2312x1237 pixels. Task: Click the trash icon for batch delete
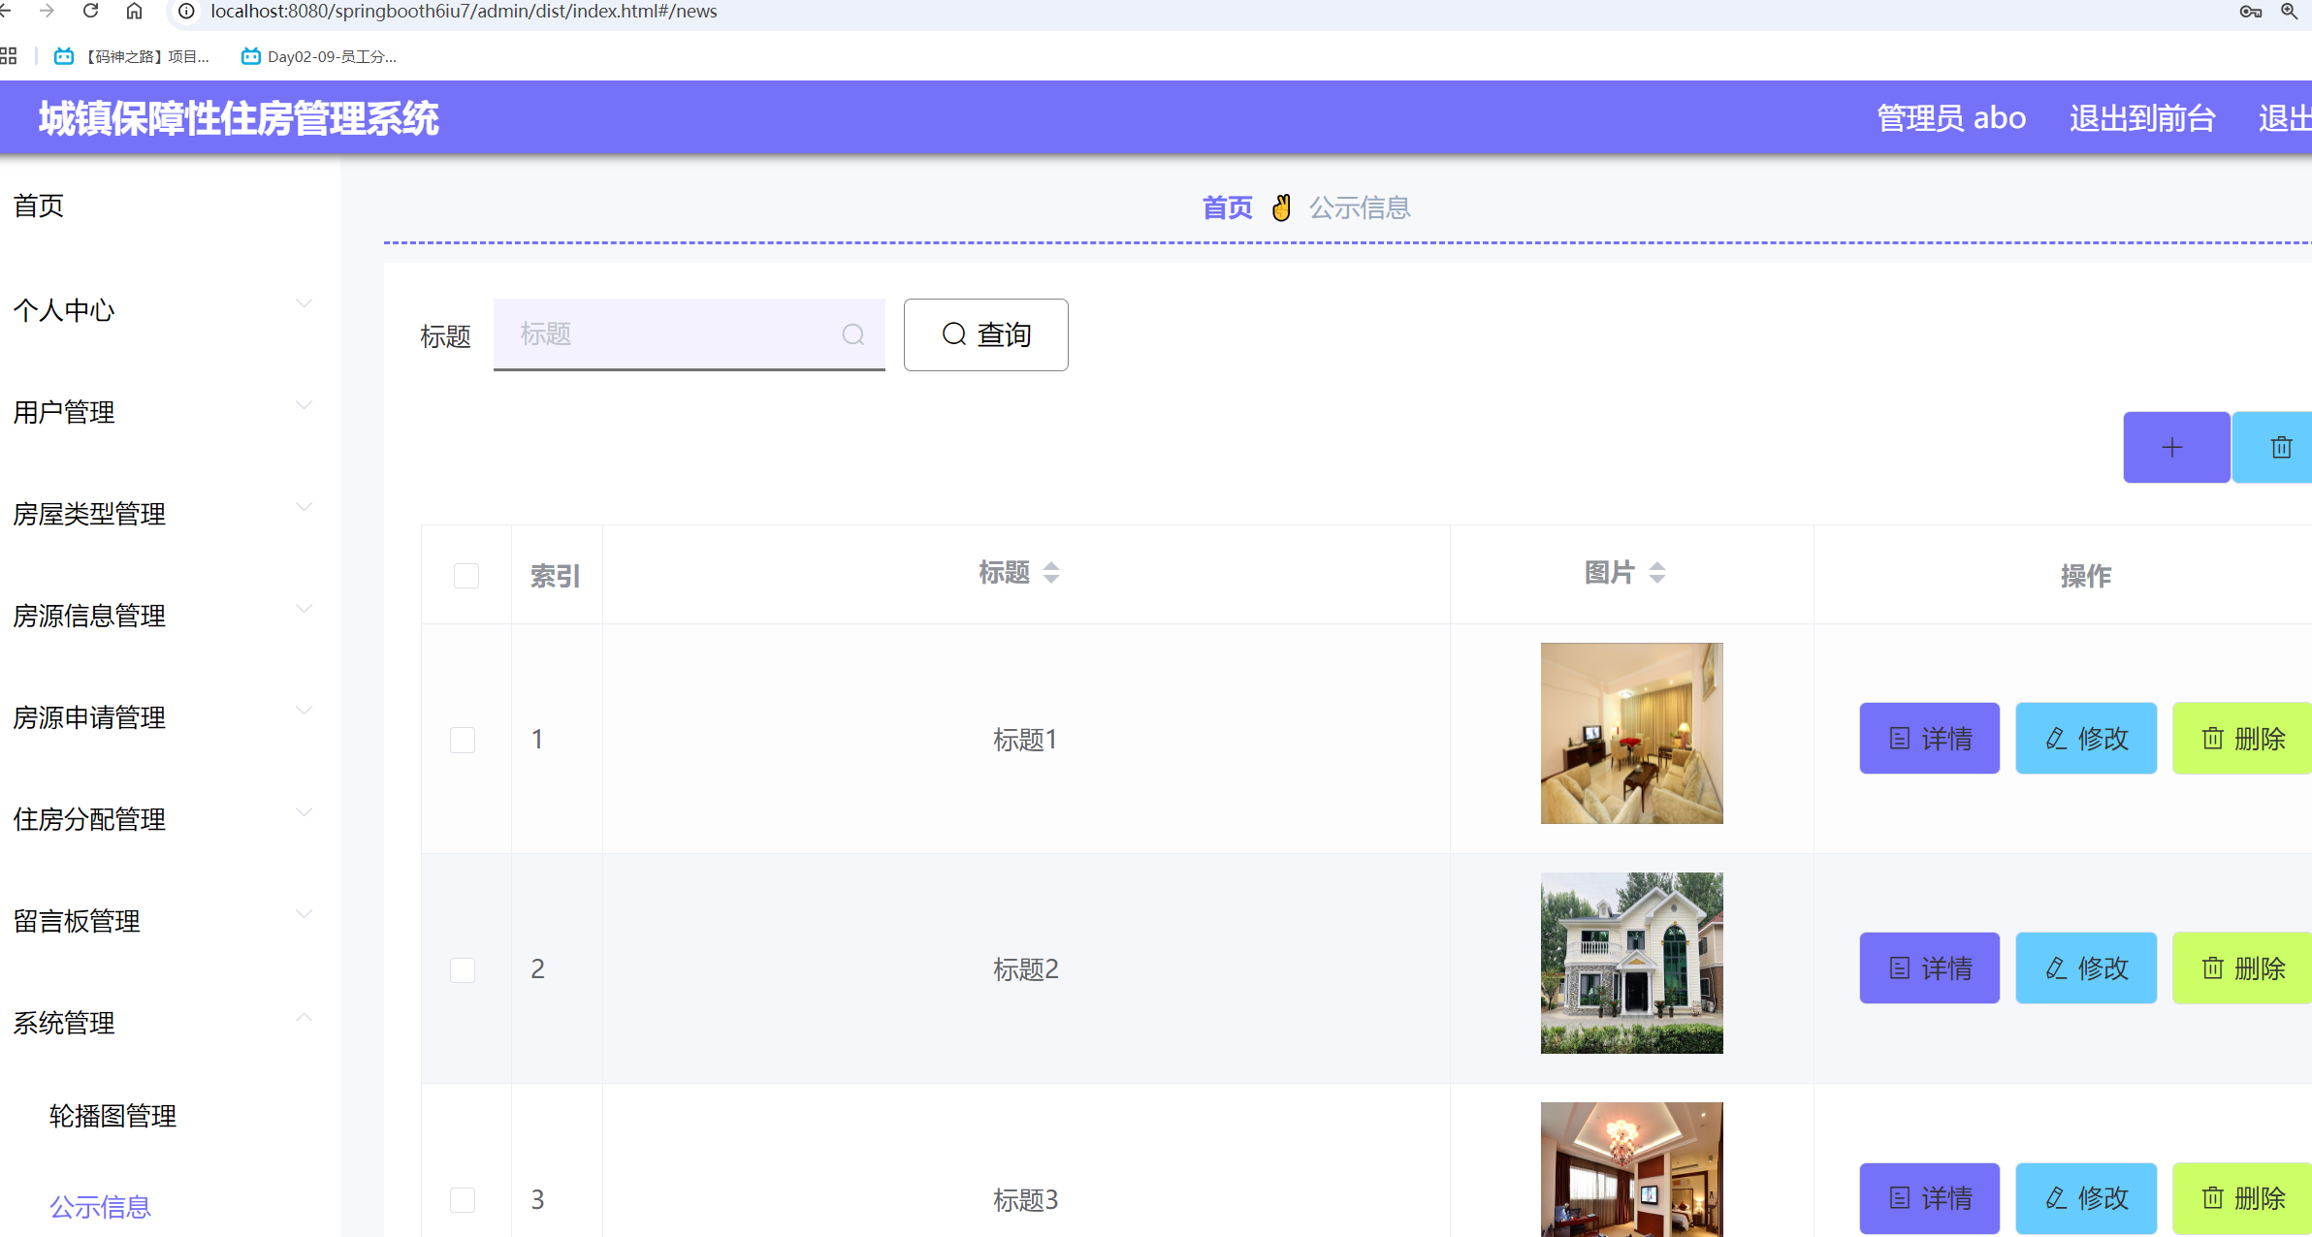[2283, 447]
